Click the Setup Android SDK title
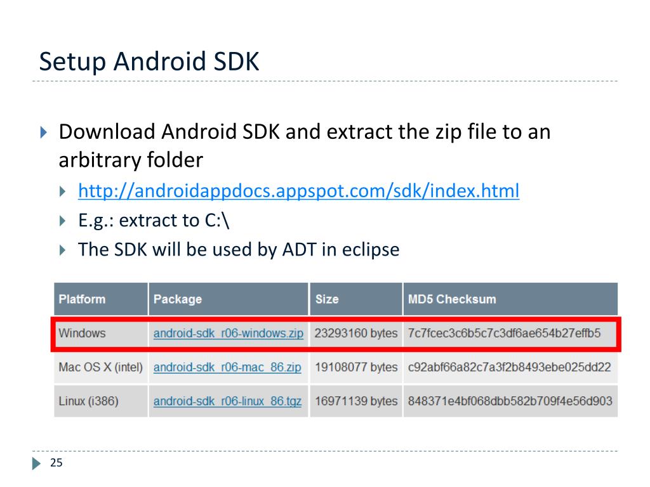The image size is (650, 487). coord(149,62)
